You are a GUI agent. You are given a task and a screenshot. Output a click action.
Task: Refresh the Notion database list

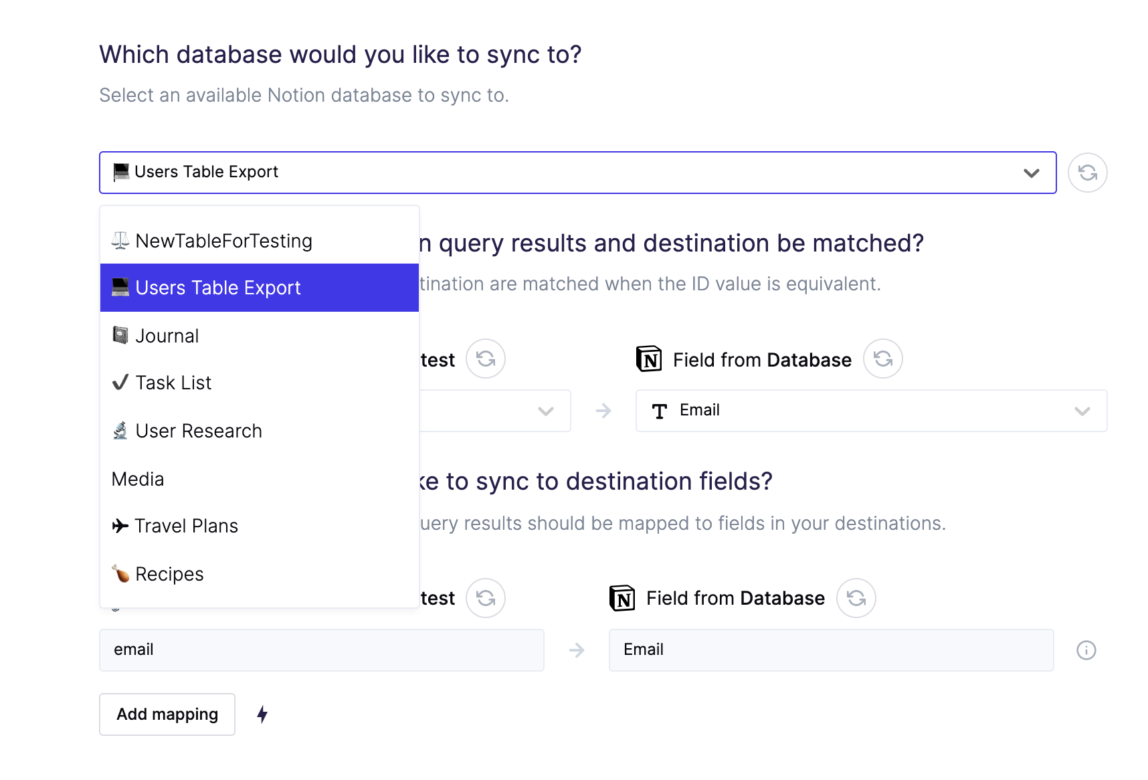pos(1087,173)
